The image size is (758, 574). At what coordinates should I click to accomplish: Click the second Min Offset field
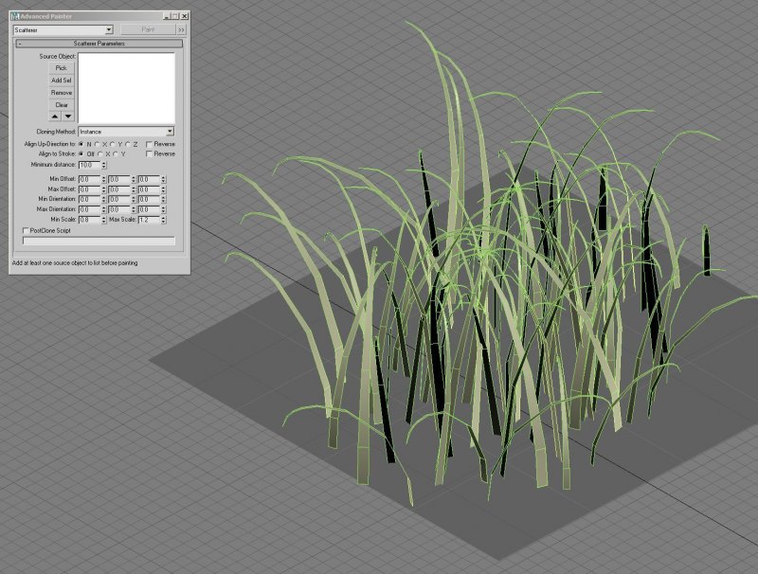click(119, 179)
